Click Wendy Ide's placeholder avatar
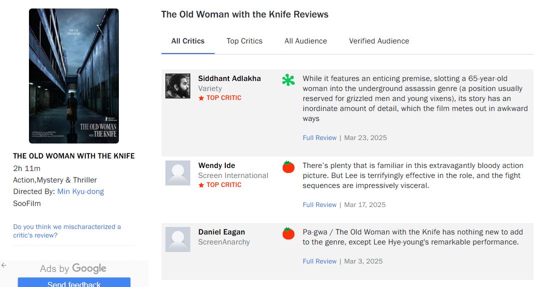Screen dimensions: 541x287 point(178,173)
